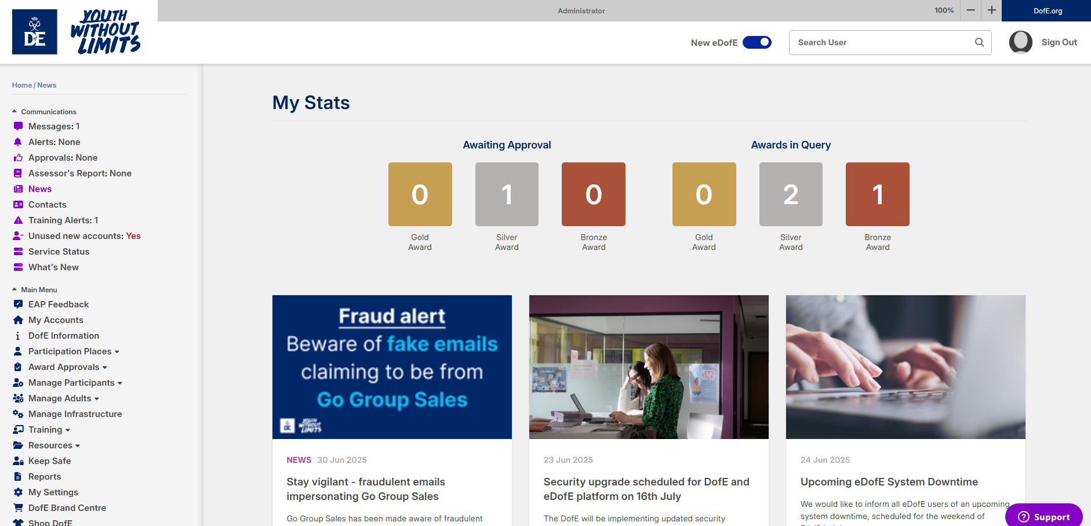Open Messages: 1 in sidebar

[54, 126]
